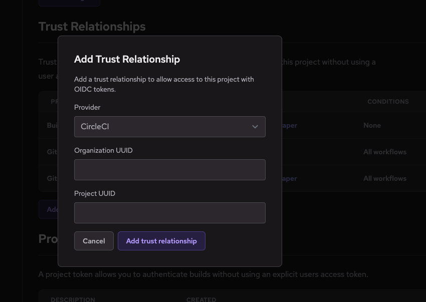This screenshot has height=302, width=426.
Task: Click the partially hidden Add button behind the modal
Action: (x=52, y=209)
